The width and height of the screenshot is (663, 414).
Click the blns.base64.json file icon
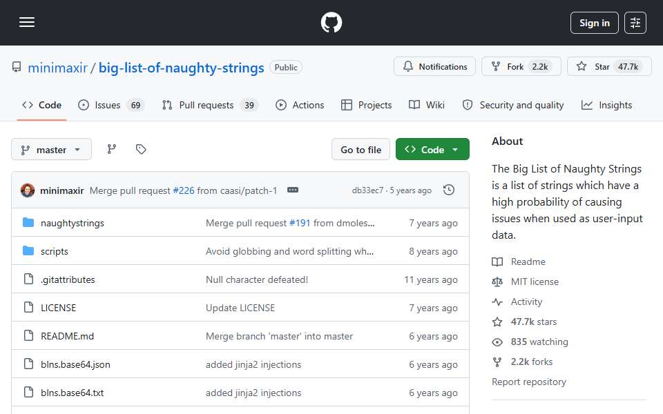(x=28, y=364)
